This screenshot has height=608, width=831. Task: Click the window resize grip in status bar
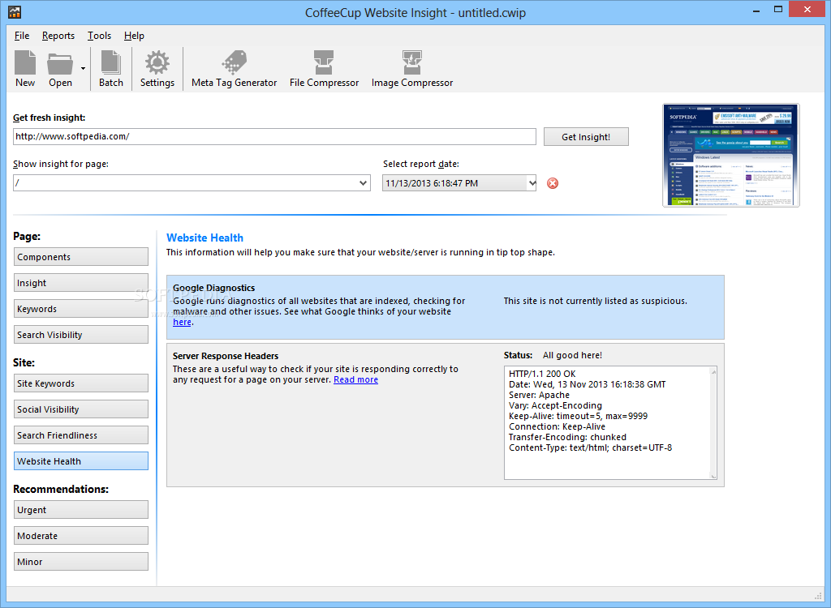tap(818, 595)
